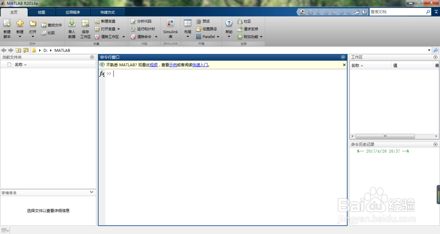Click the quick access help question mark
The height and width of the screenshot is (234, 440).
point(364,12)
